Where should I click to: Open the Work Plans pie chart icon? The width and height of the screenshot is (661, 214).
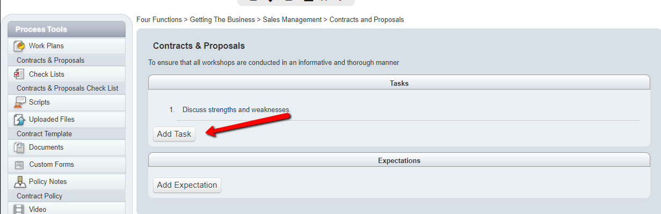19,46
